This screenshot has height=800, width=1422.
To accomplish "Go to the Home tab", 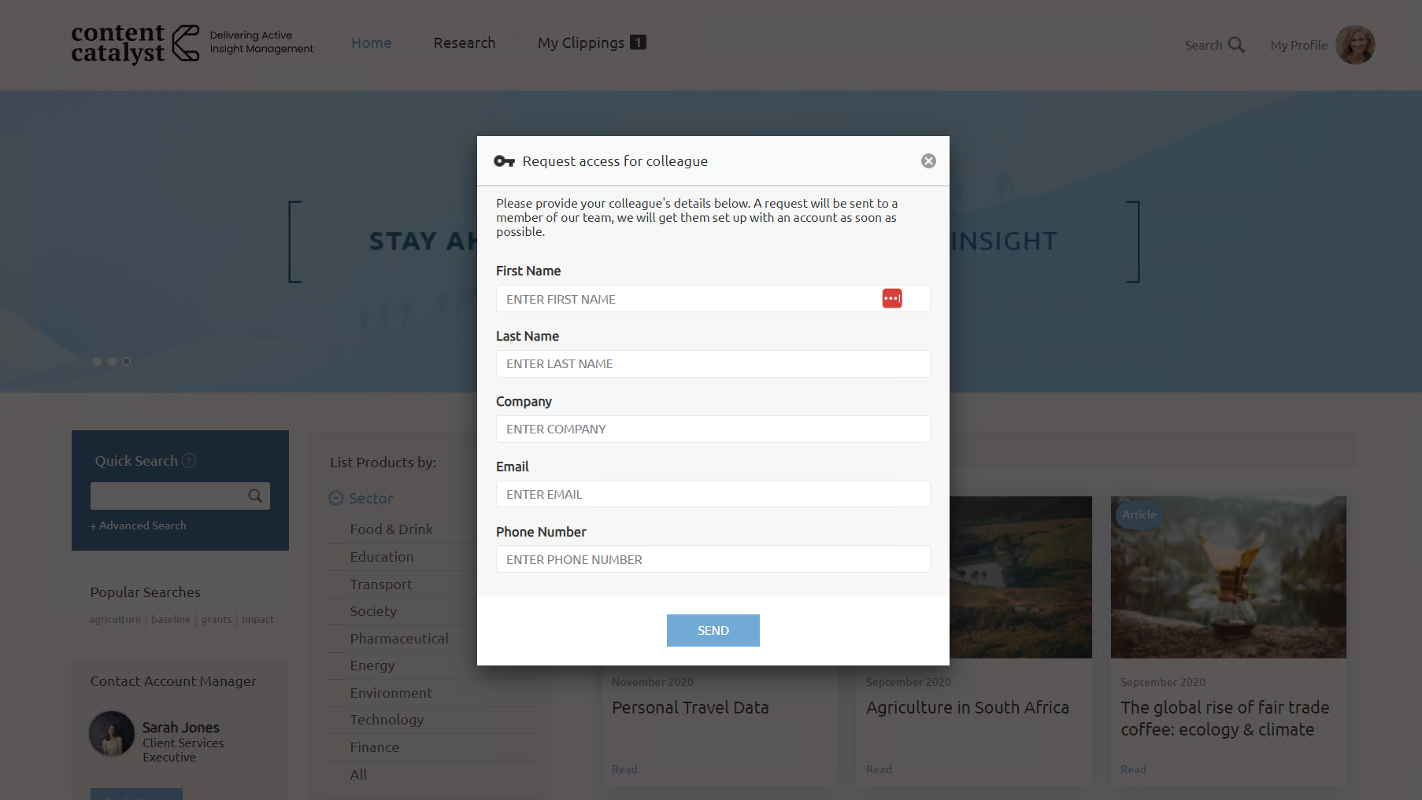I will (x=371, y=43).
